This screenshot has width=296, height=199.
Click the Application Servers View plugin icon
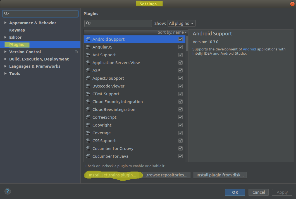point(88,62)
